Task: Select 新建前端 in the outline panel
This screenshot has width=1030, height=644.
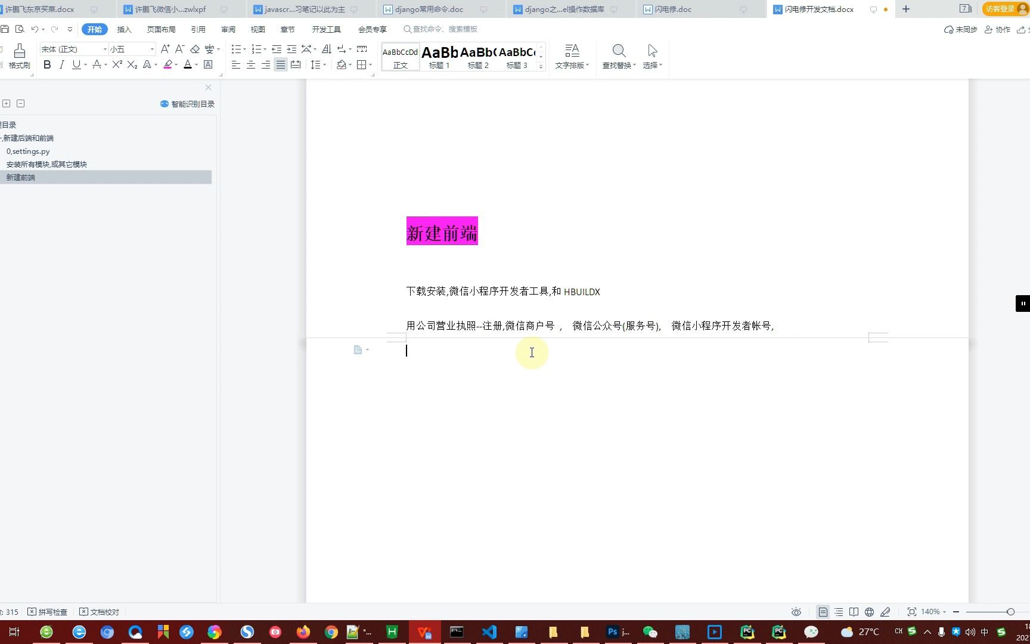Action: coord(20,177)
